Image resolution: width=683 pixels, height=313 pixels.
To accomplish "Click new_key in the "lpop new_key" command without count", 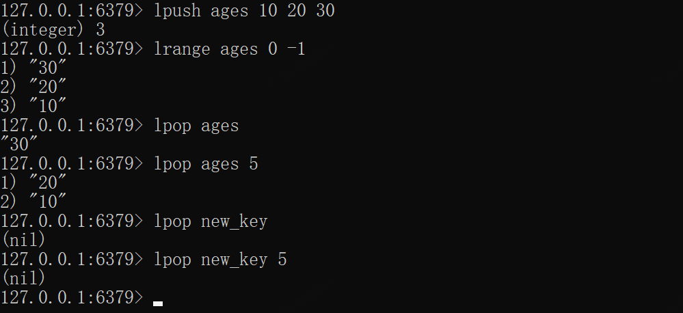I will [234, 221].
